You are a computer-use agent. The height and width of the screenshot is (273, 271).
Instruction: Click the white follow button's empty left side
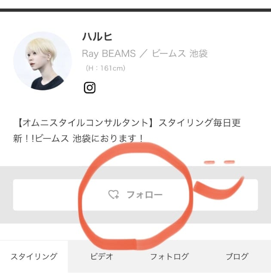(x=46, y=195)
